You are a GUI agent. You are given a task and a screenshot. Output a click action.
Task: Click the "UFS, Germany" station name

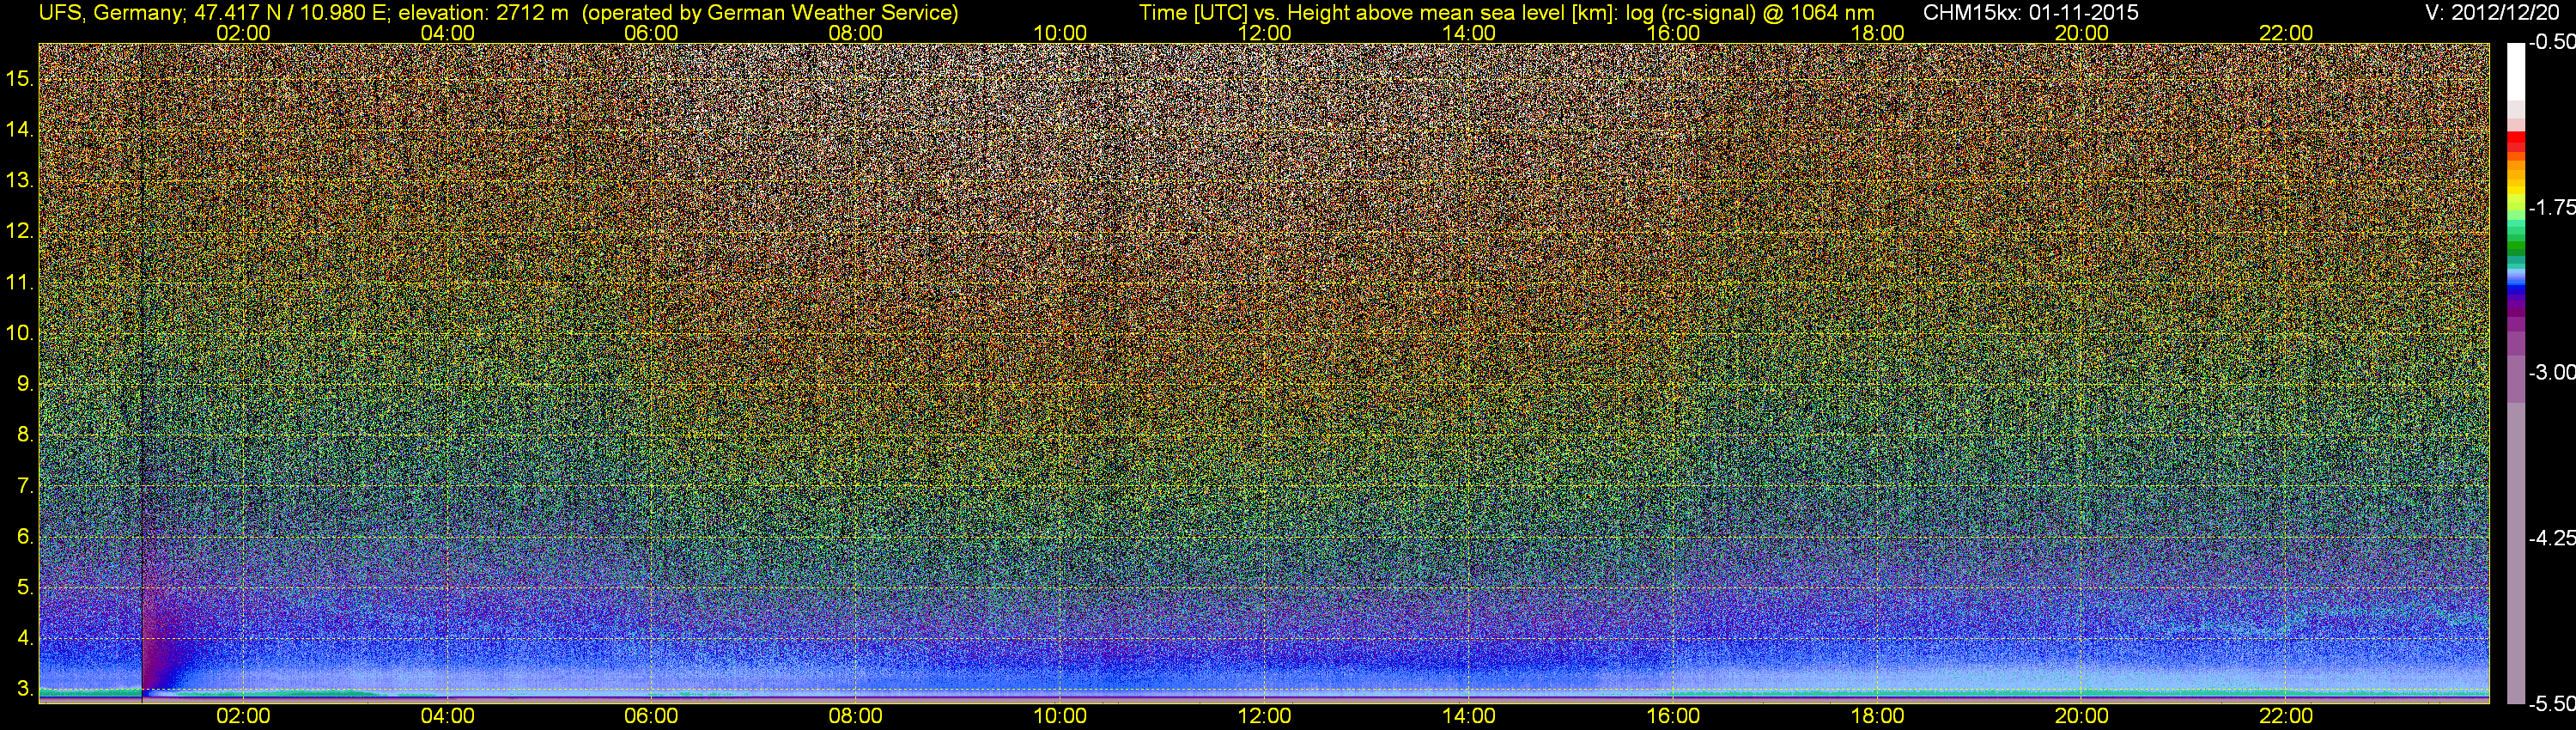pyautogui.click(x=110, y=13)
